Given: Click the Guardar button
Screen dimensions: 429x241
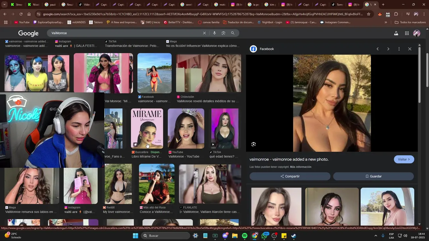Looking at the screenshot, I should tap(373, 176).
